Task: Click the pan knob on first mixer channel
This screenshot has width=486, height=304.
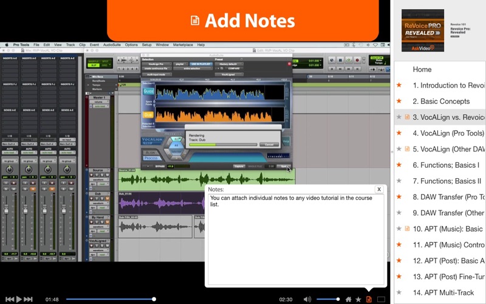Action: click(10, 170)
